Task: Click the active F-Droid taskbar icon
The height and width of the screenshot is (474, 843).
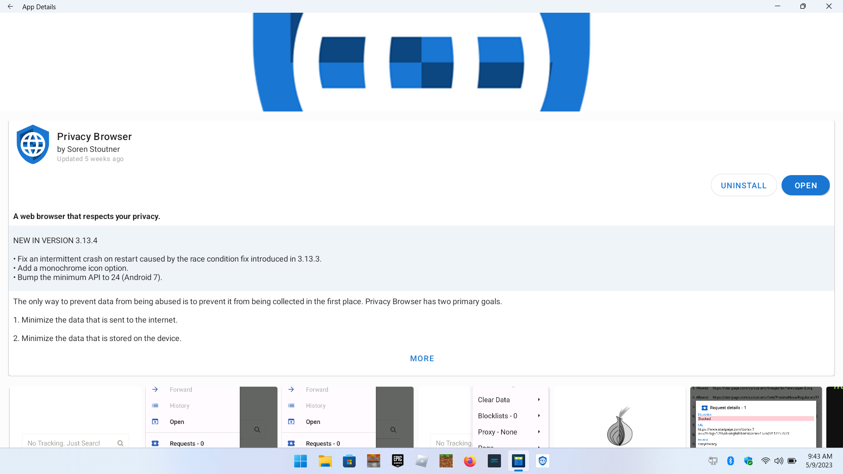Action: (x=519, y=461)
